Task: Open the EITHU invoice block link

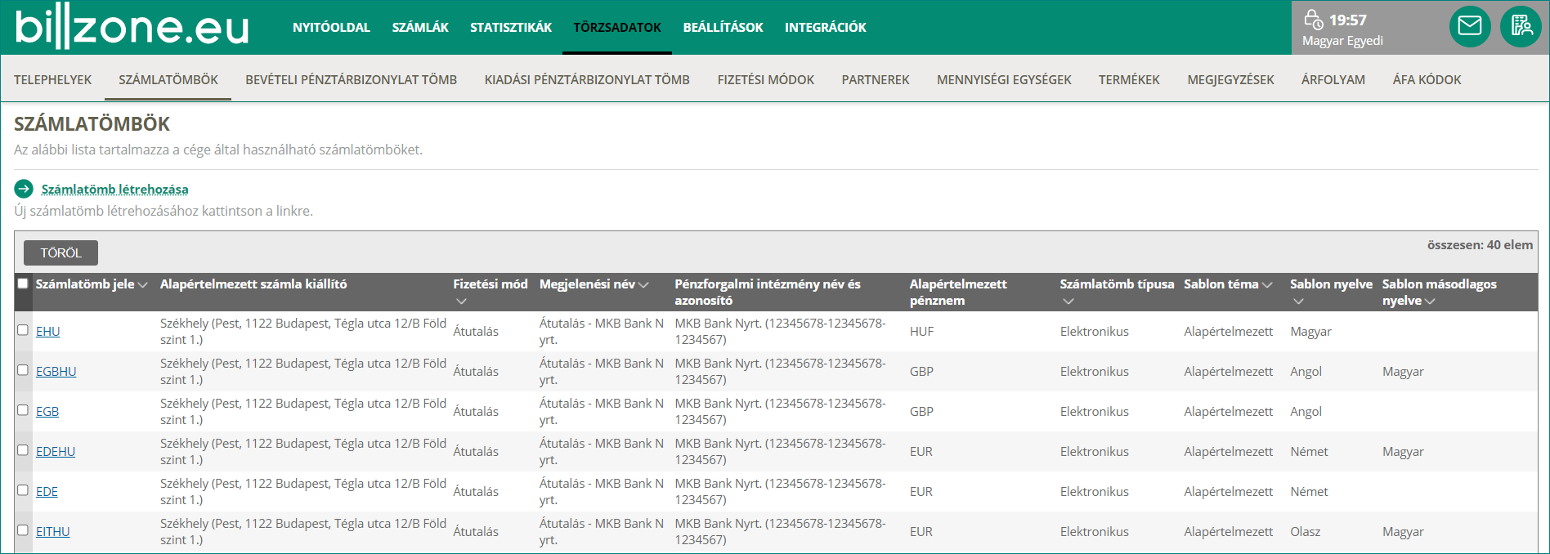Action: click(53, 531)
